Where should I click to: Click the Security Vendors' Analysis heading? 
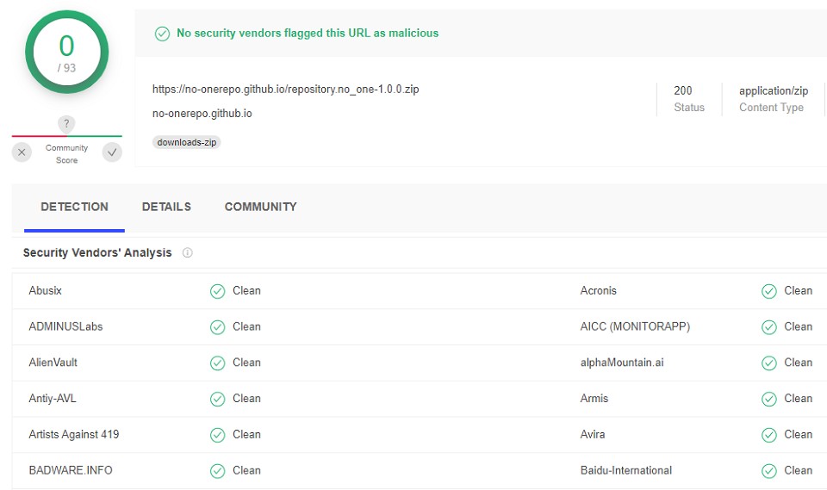point(97,252)
